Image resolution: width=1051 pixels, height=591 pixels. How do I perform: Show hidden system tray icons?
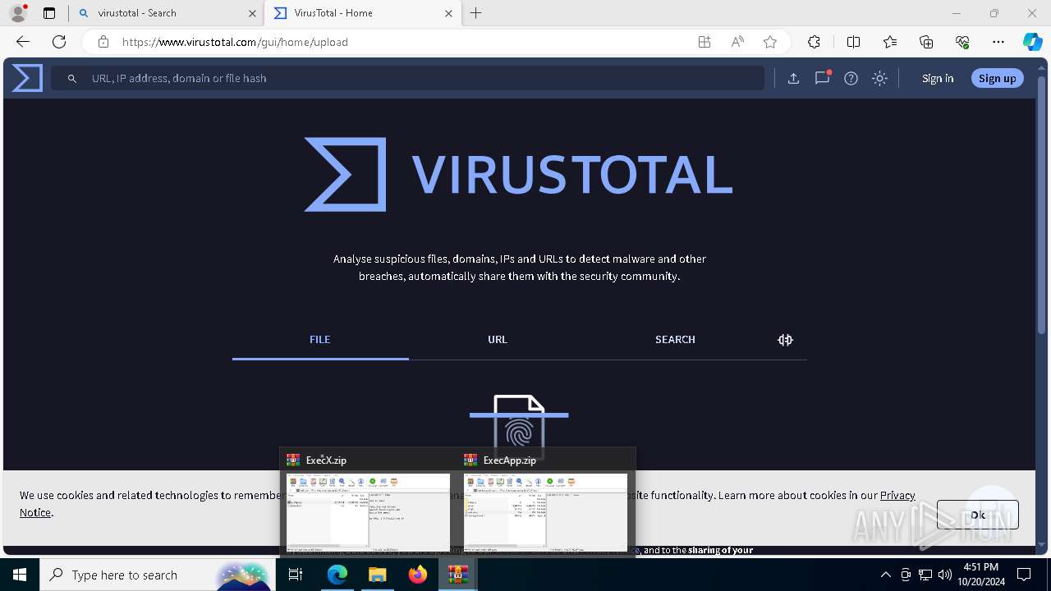[885, 575]
